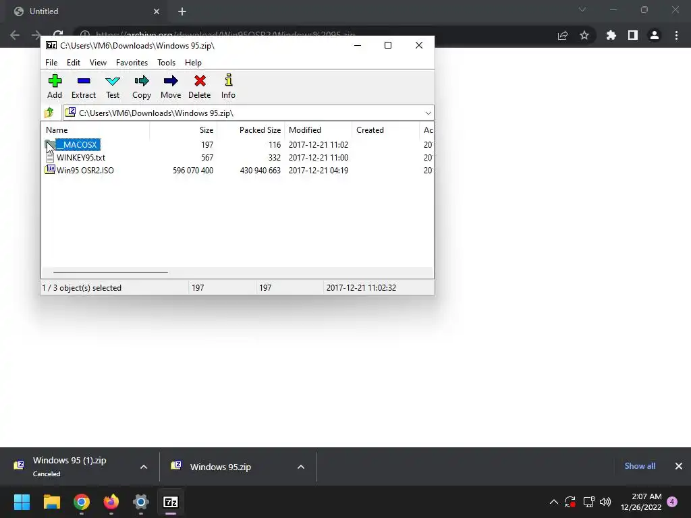Open the Help menu
The image size is (691, 518).
[x=193, y=63]
